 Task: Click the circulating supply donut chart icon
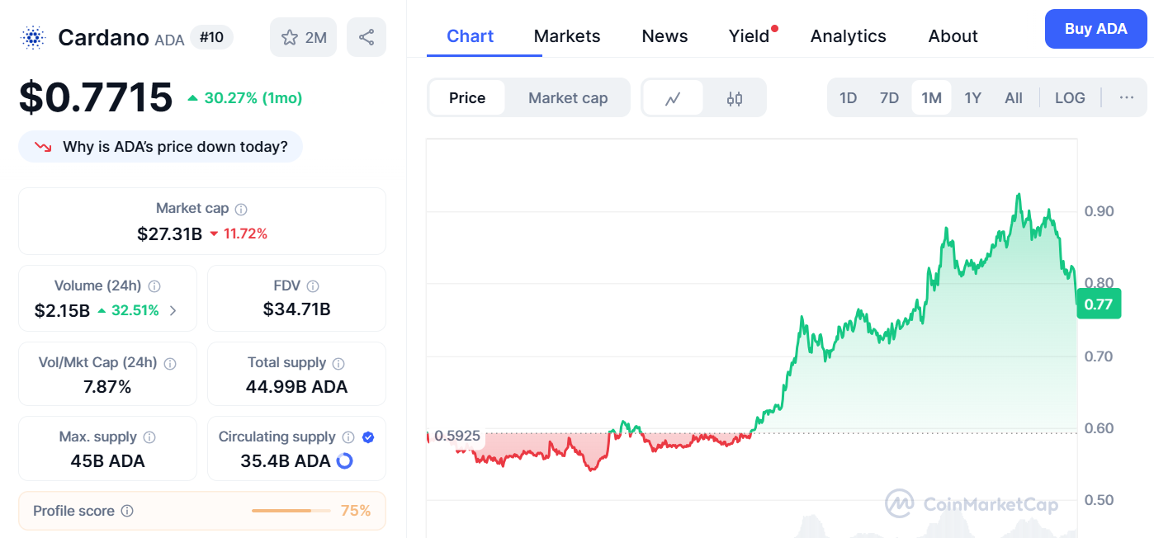[344, 461]
